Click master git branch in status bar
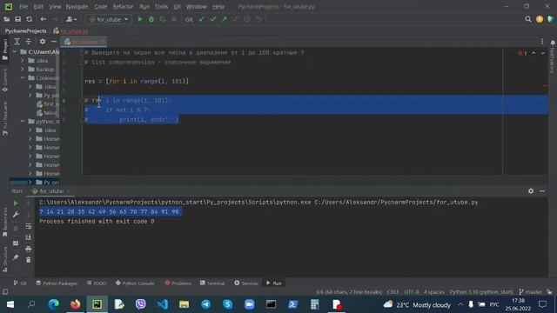 point(530,292)
